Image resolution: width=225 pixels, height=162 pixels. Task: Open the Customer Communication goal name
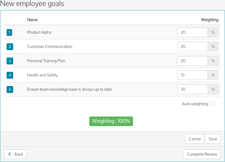(x=50, y=47)
